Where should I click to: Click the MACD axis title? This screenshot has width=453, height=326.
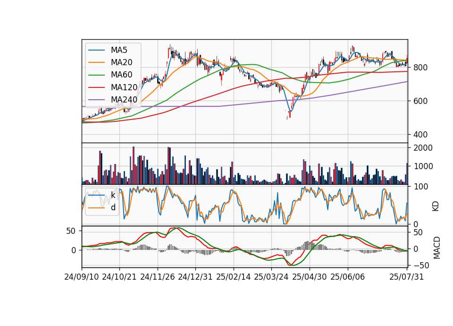[x=437, y=248]
